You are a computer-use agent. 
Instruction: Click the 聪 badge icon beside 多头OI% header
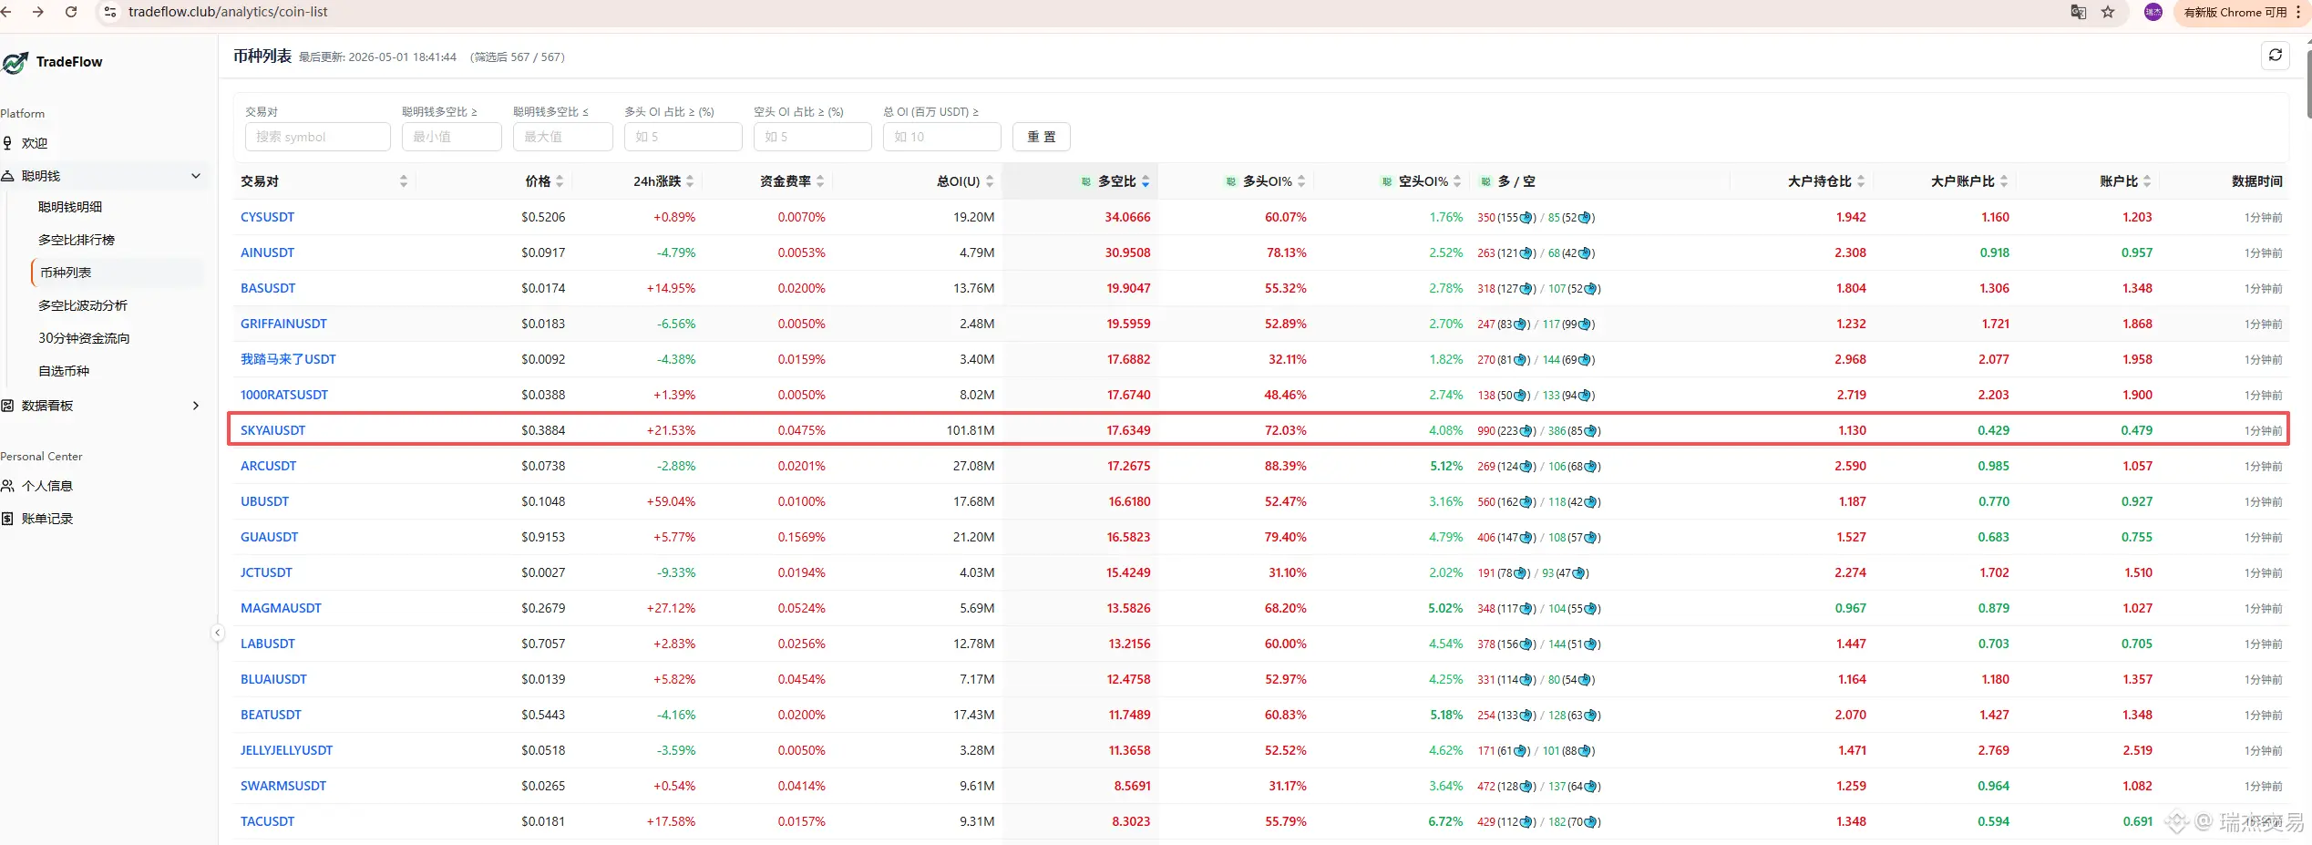click(1230, 181)
